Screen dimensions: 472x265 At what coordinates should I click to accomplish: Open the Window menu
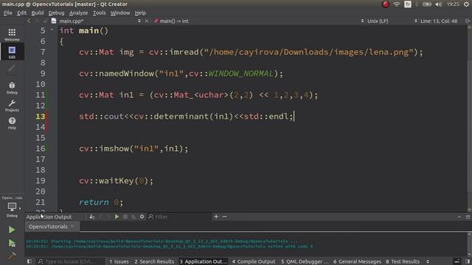[x=120, y=13]
